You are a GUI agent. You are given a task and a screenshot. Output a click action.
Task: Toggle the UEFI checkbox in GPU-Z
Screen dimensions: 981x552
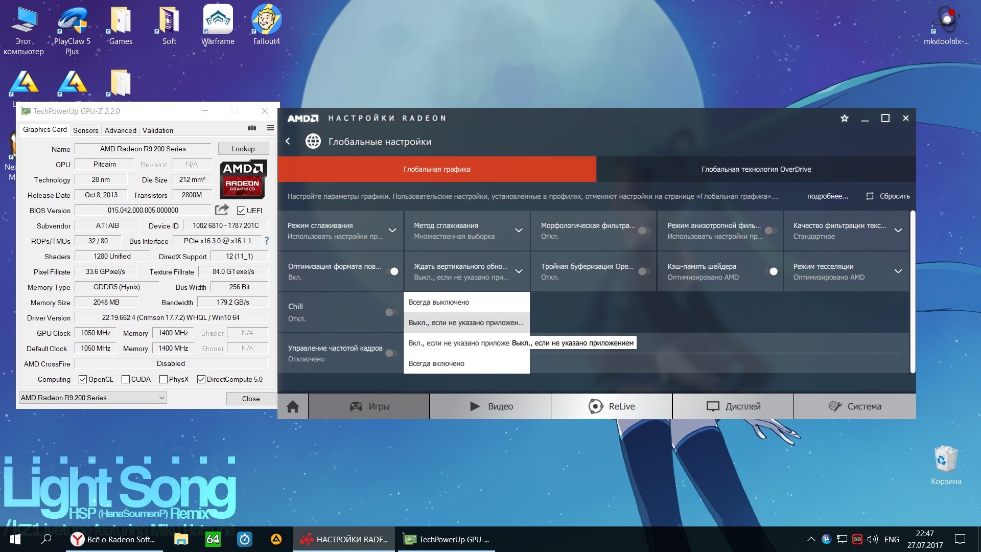pos(241,211)
